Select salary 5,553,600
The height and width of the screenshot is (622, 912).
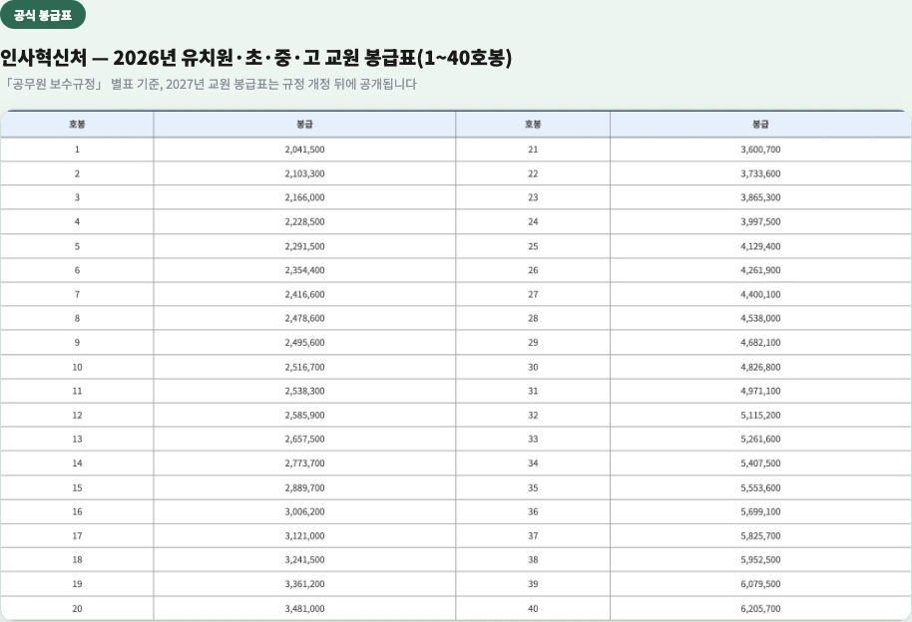pos(760,488)
